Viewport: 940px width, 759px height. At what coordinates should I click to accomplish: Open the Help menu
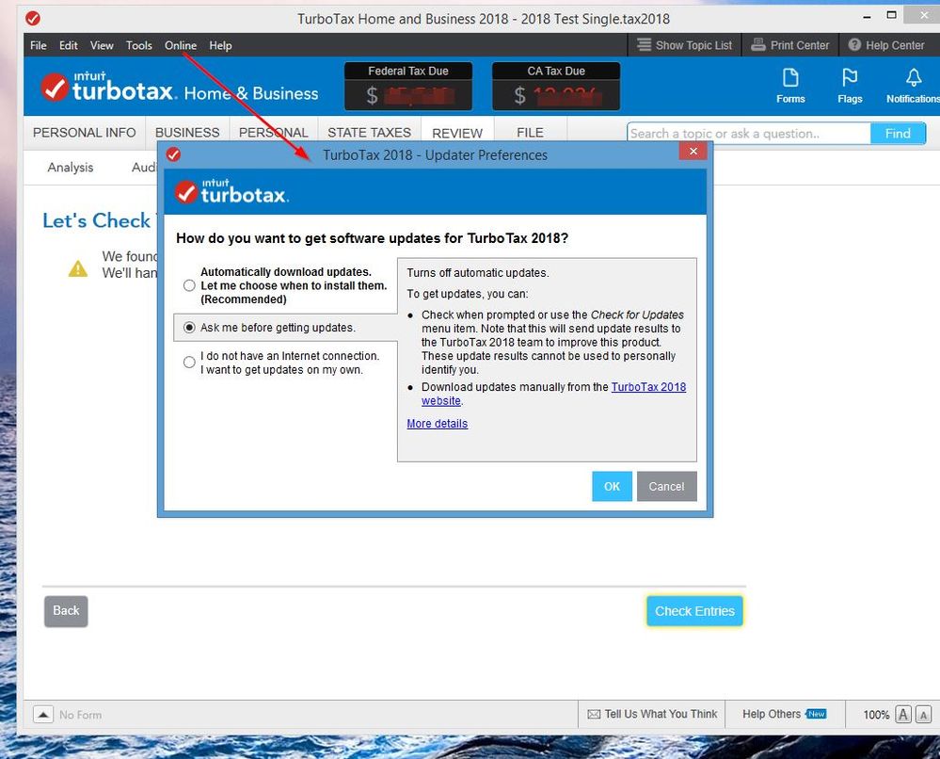[220, 45]
